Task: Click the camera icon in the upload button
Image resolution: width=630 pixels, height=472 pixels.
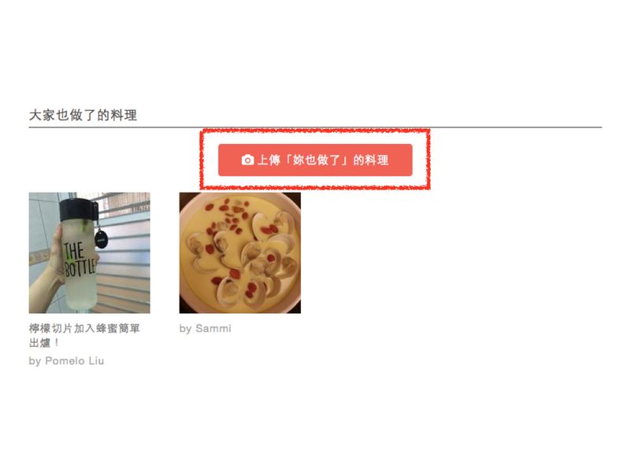Action: [247, 160]
